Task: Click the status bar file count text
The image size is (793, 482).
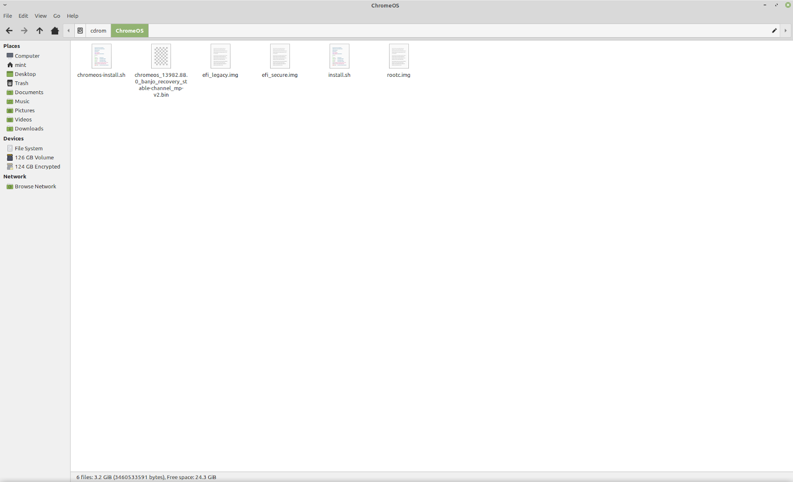Action: point(146,477)
